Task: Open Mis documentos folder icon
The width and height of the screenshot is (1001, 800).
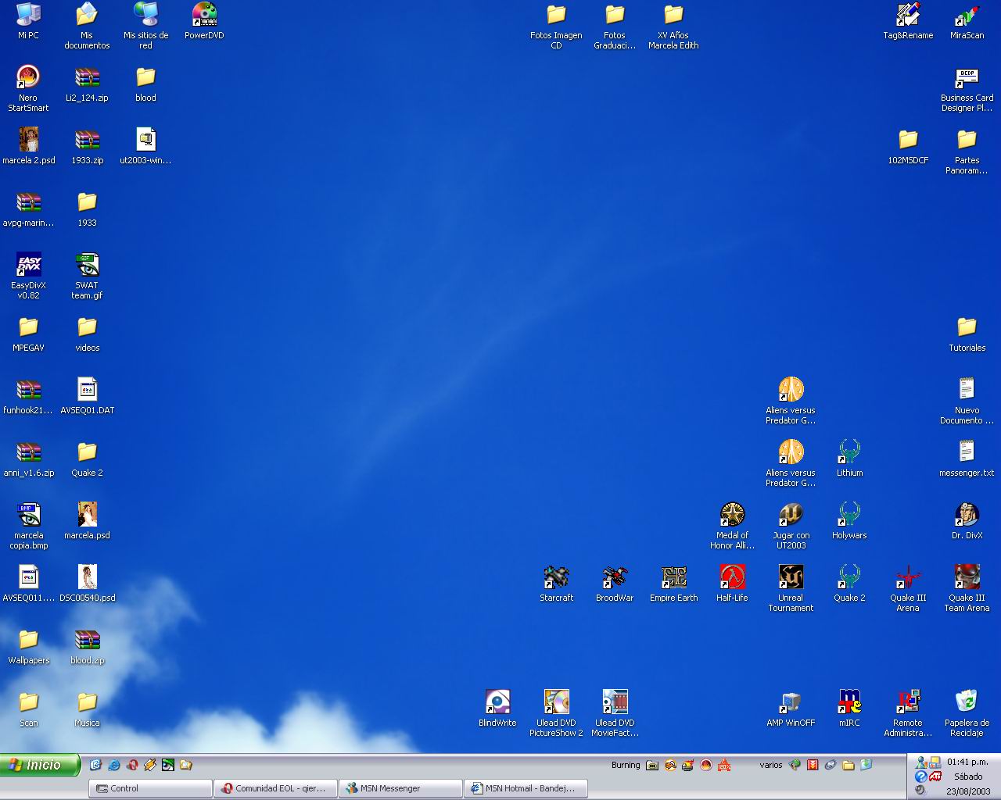Action: point(87,14)
